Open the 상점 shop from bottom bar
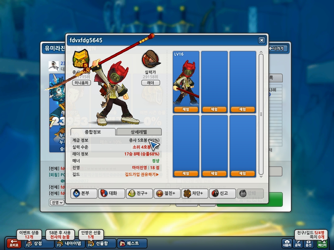Viewport: 334px width, 250px height. [39, 243]
